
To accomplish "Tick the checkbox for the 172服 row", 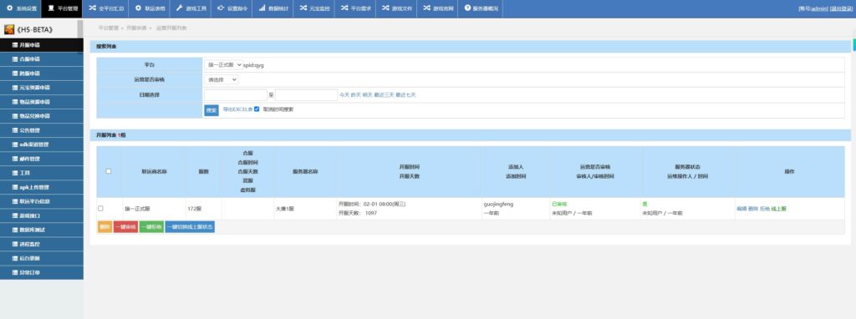I will click(100, 208).
